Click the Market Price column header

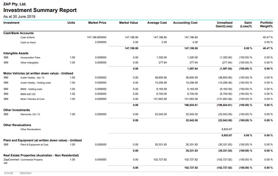coord(97,23)
